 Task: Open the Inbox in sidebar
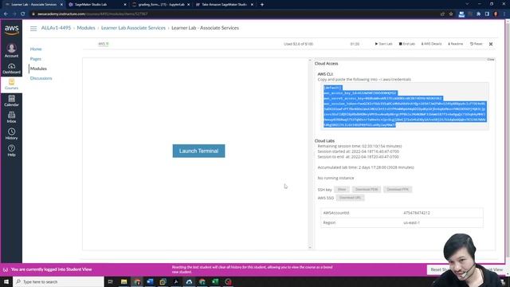click(11, 117)
